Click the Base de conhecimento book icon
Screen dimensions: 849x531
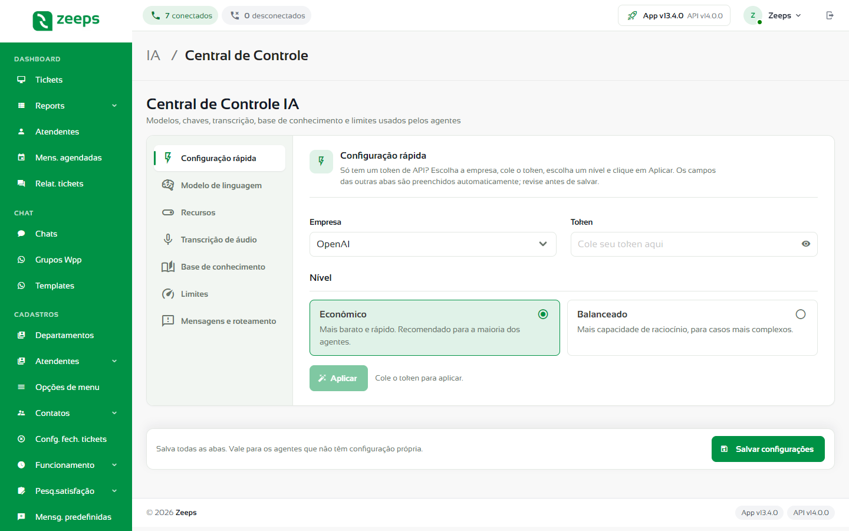168,267
